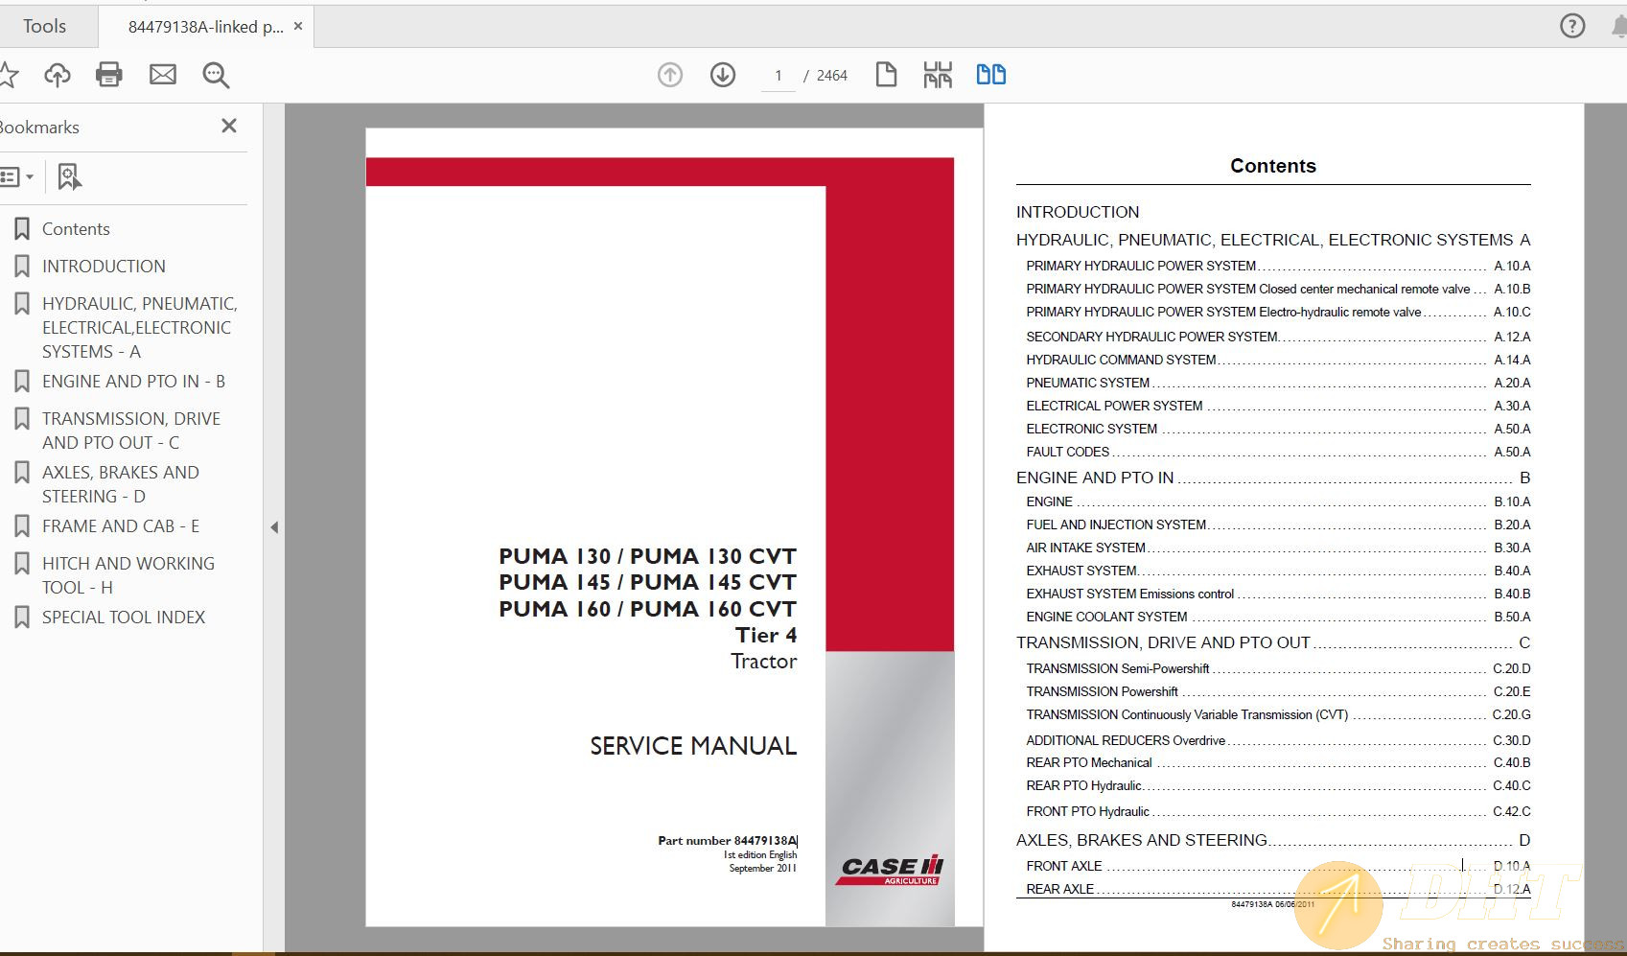The height and width of the screenshot is (956, 1627).
Task: Bookmark file with the star icon
Action: click(8, 75)
